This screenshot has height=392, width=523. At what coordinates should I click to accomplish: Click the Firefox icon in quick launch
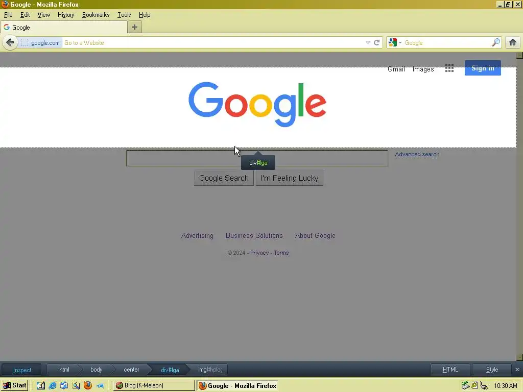pos(88,385)
